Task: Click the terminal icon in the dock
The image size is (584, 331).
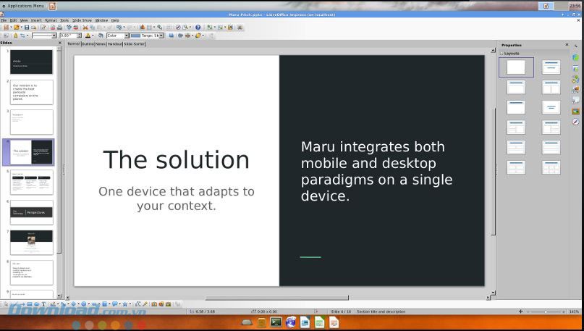Action: click(x=276, y=322)
